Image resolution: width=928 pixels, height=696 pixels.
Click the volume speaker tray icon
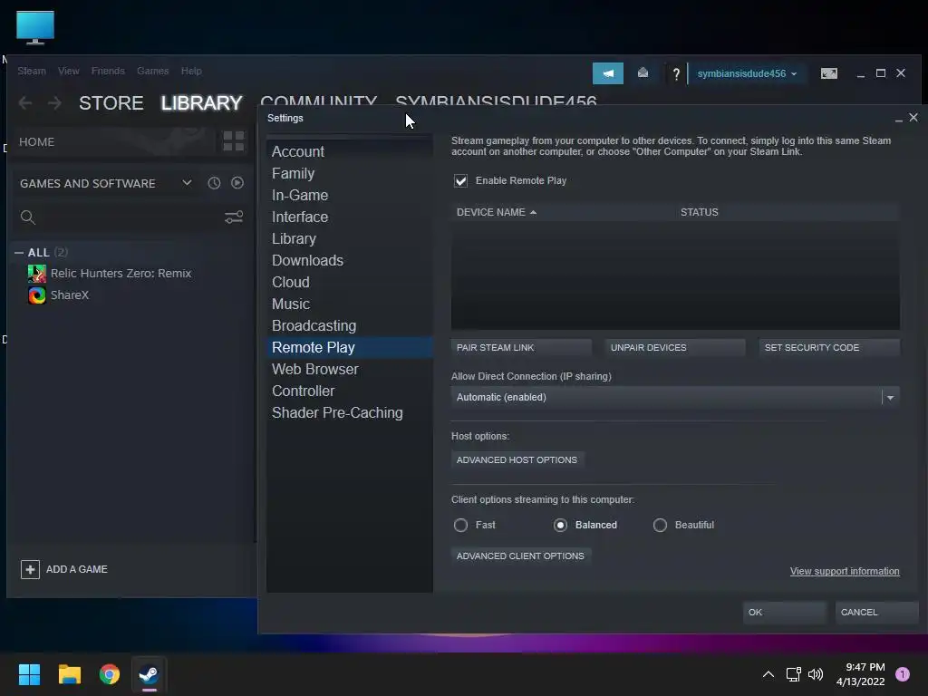816,674
